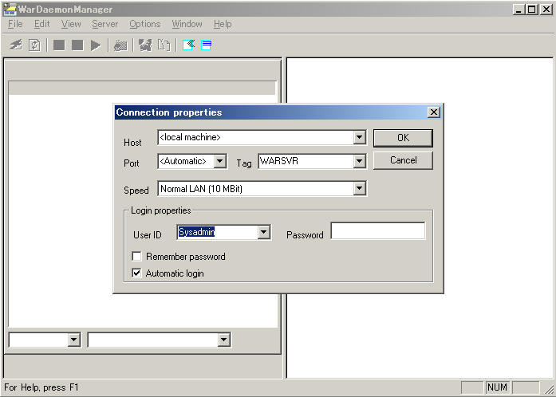Click the second gray square toolbar icon

[77, 45]
